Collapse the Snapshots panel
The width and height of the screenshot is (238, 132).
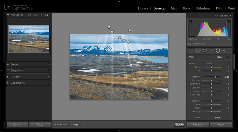[8, 70]
